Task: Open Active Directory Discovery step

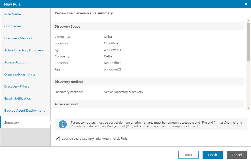Action: [24, 50]
